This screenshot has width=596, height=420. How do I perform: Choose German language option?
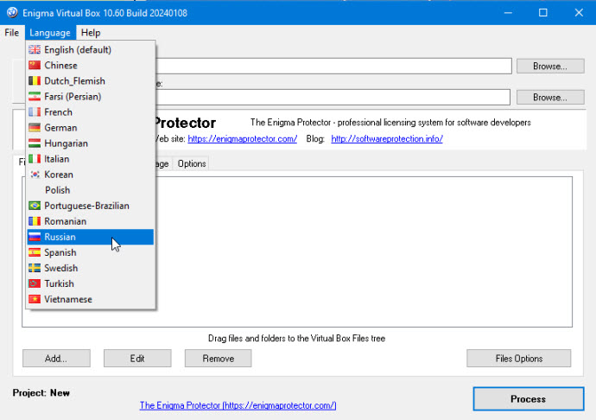91,128
